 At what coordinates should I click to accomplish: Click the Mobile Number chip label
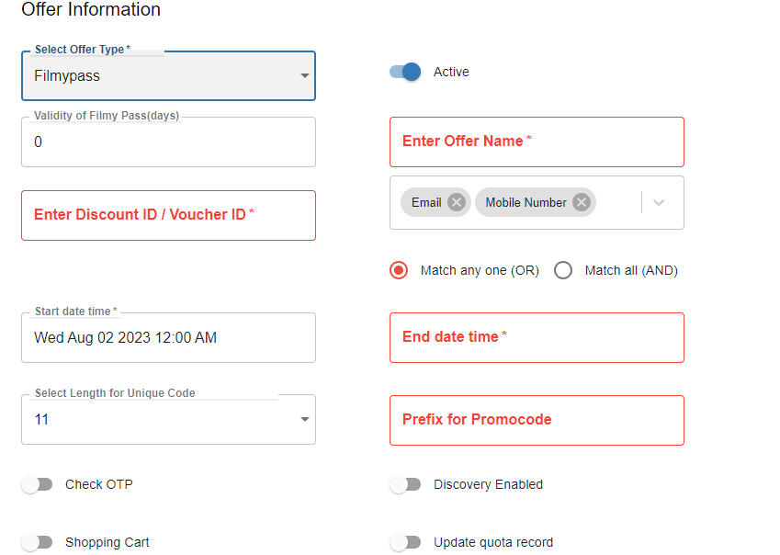[526, 202]
